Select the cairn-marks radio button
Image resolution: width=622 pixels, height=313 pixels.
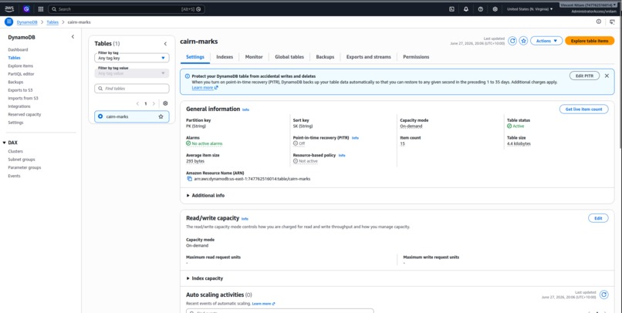point(100,116)
